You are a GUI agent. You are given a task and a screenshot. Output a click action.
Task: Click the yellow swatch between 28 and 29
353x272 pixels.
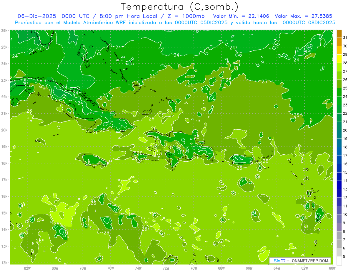pos(339,59)
